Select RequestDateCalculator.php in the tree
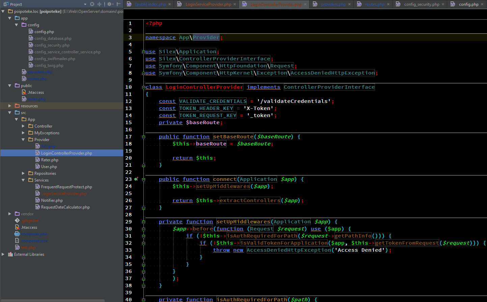 click(65, 207)
